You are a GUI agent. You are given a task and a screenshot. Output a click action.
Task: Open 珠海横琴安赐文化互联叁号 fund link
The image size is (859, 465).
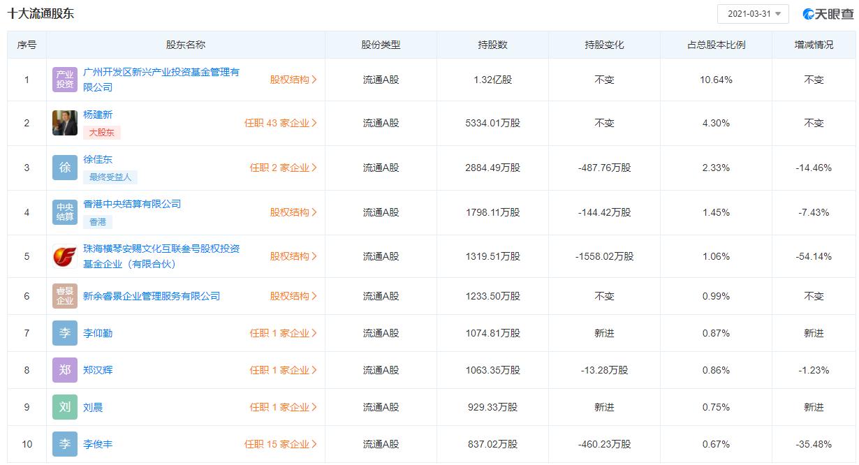(161, 256)
